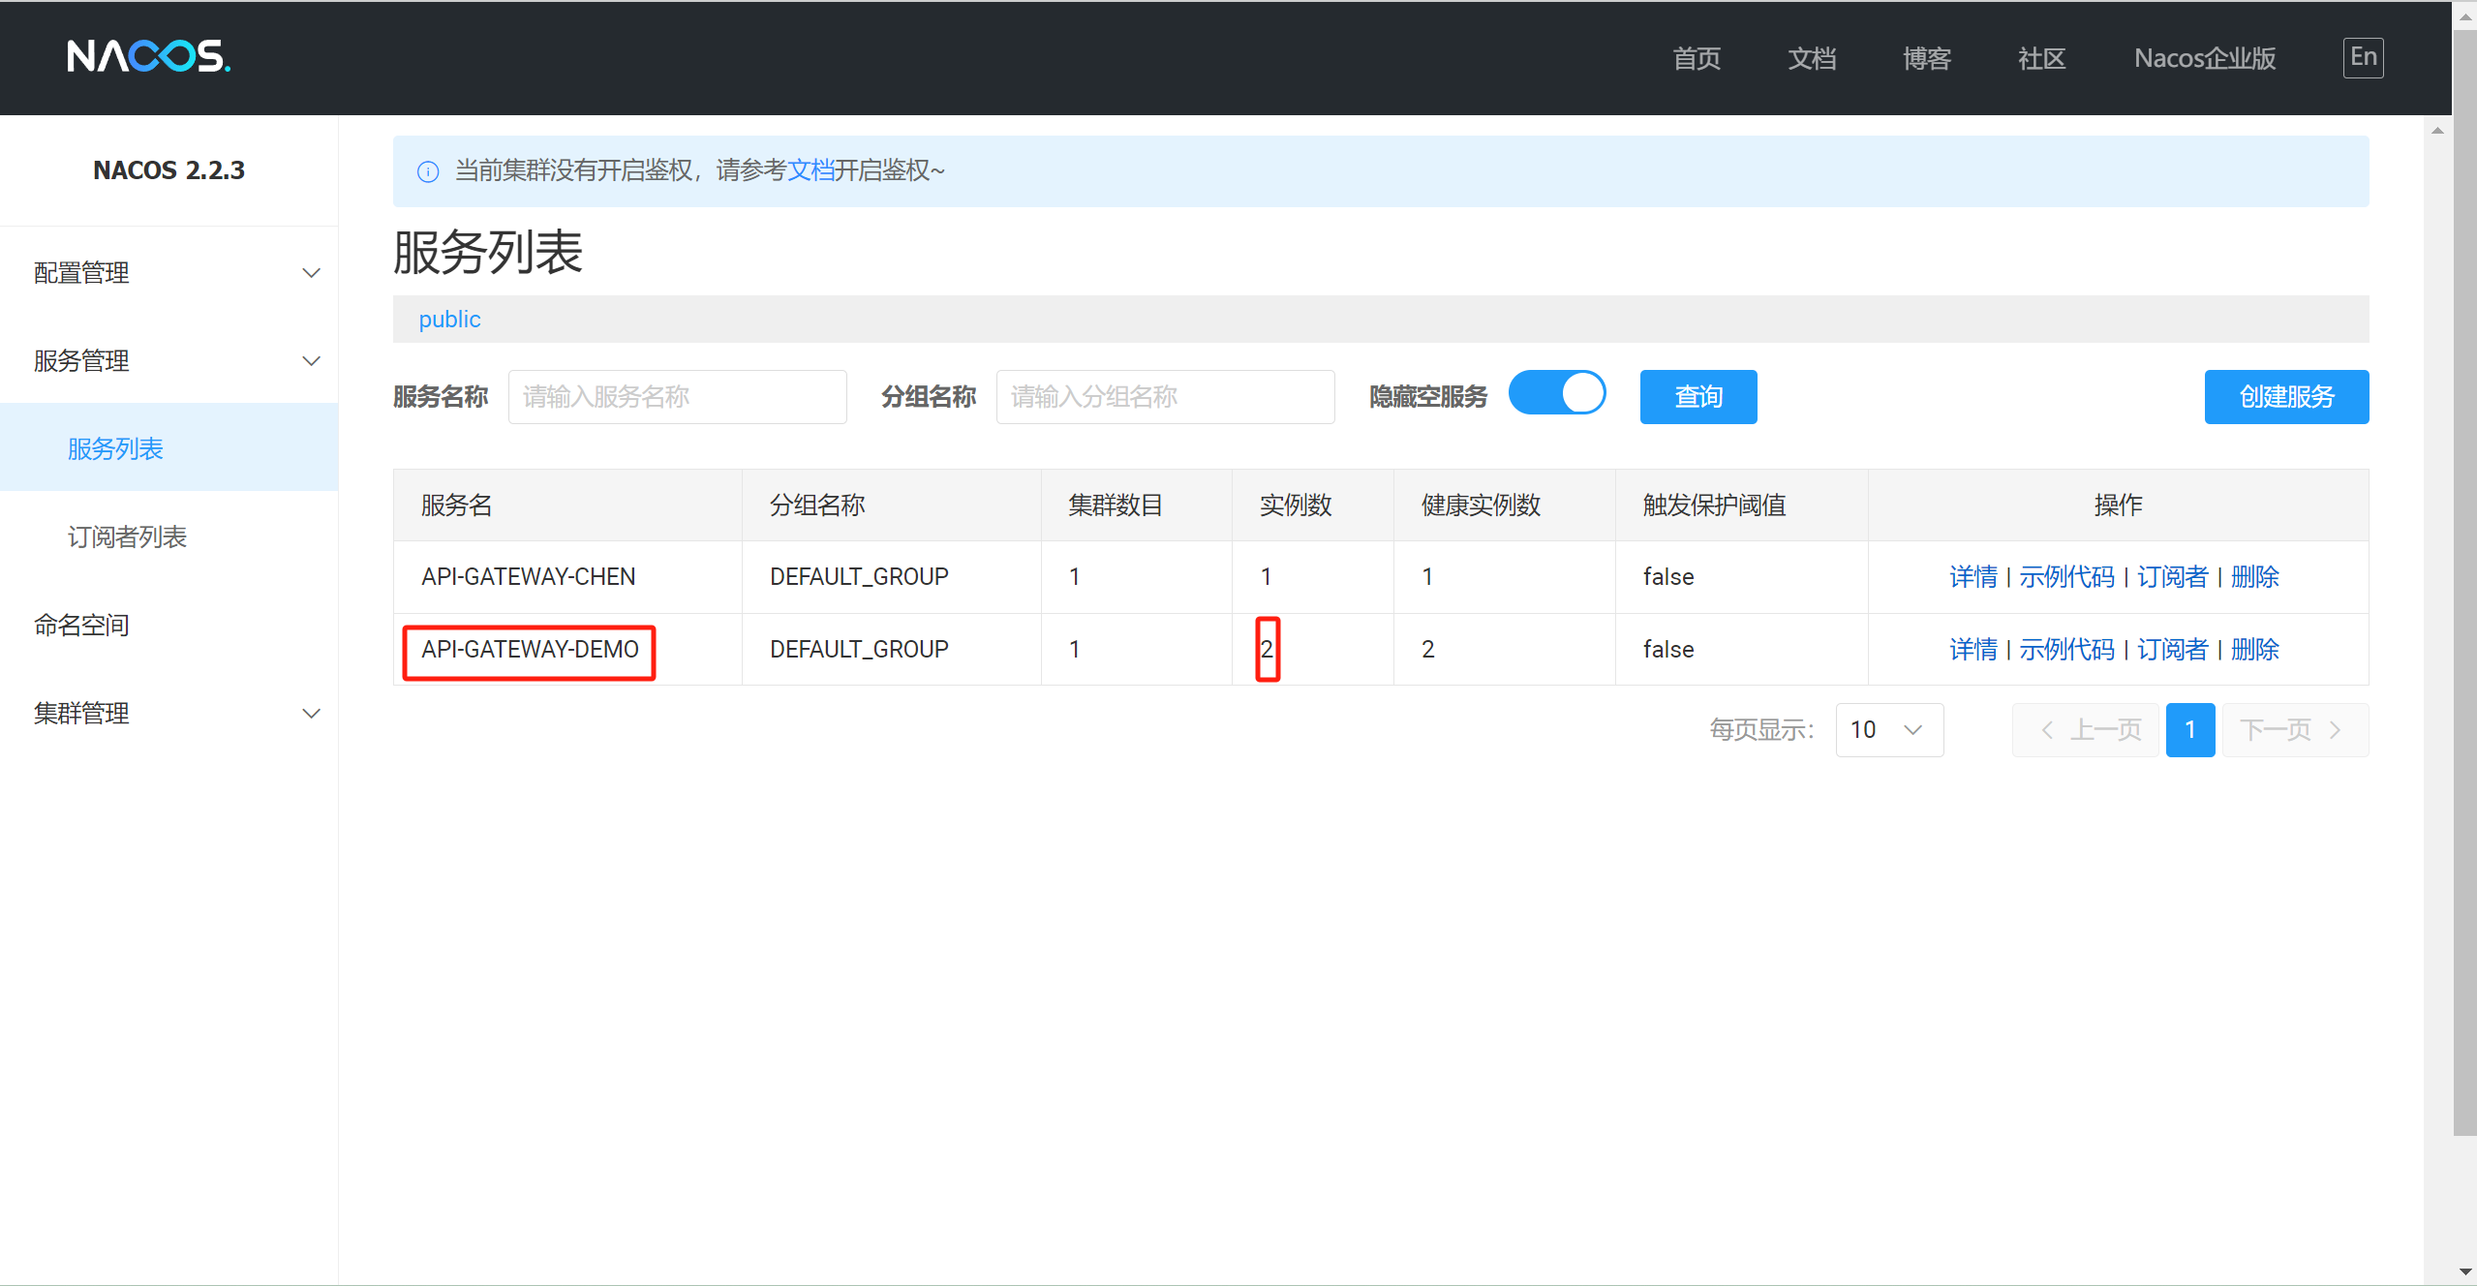Switch language with the En icon

[x=2363, y=57]
